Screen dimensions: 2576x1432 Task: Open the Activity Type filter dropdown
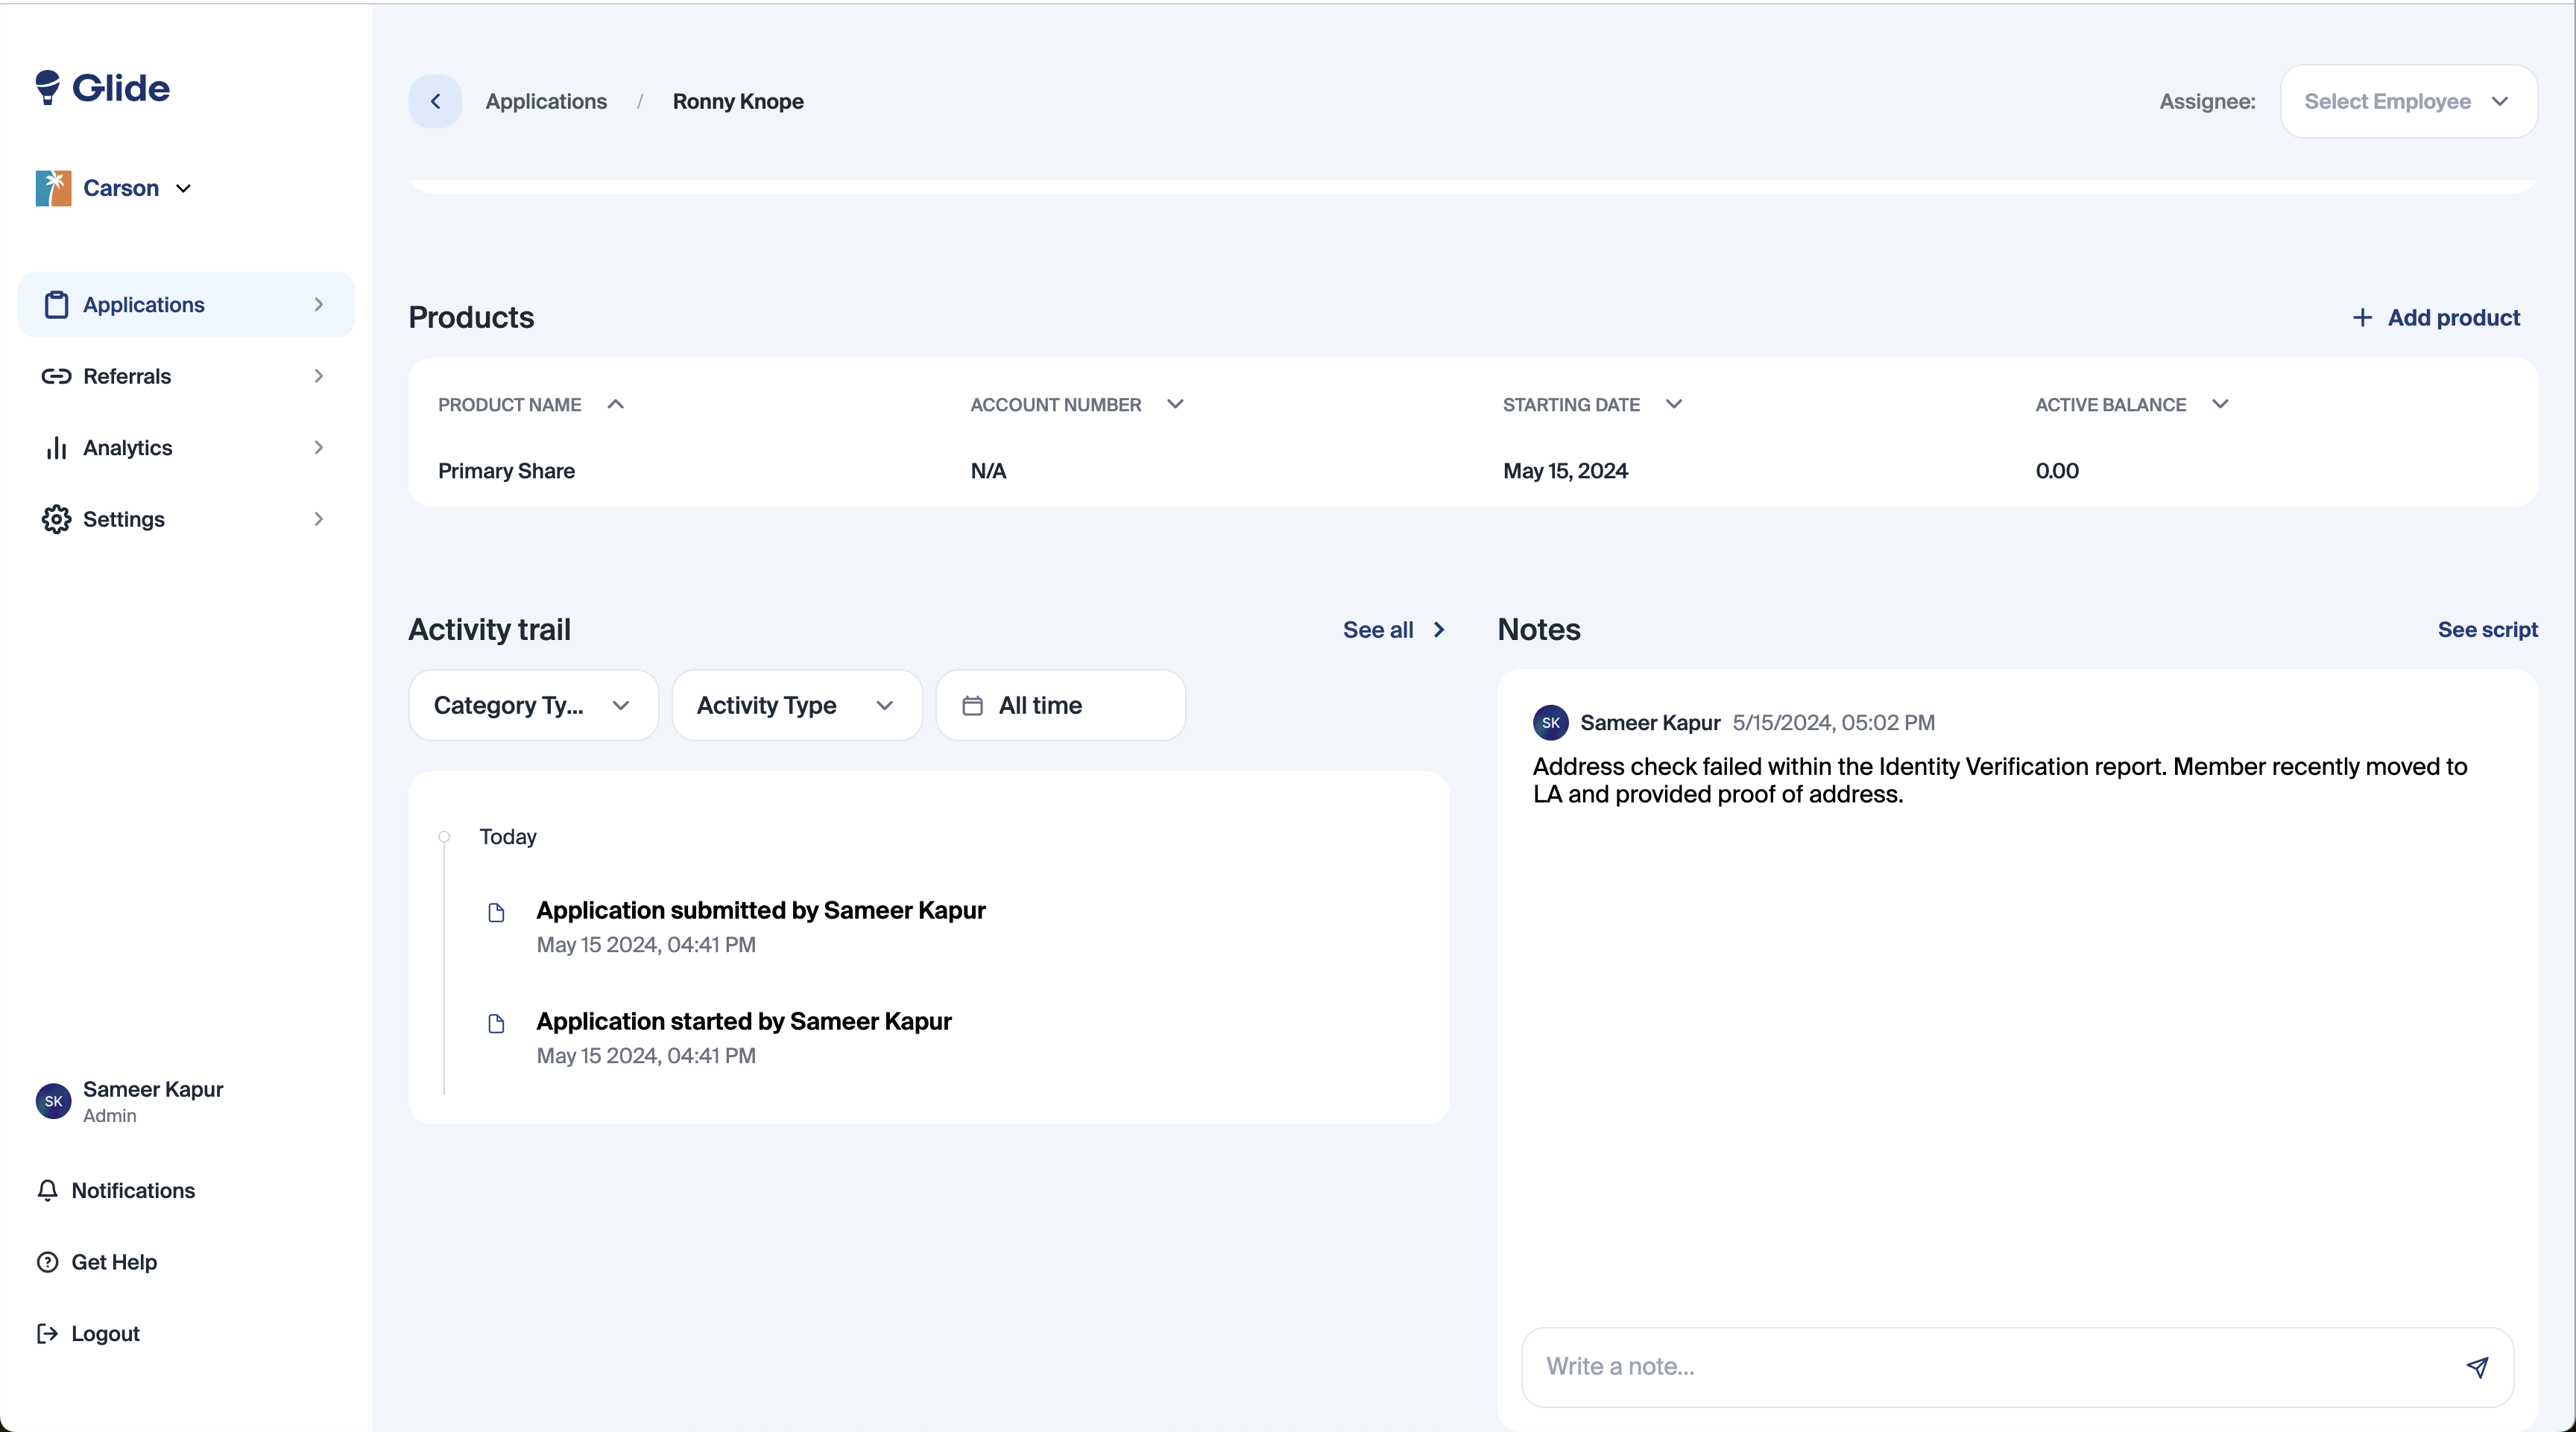[796, 706]
